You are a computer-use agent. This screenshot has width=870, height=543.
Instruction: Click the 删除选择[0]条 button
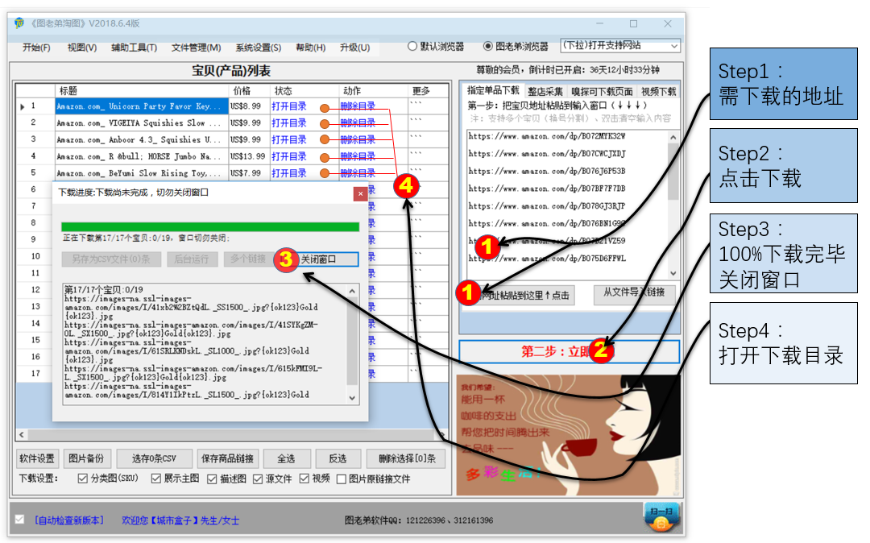[x=407, y=458]
